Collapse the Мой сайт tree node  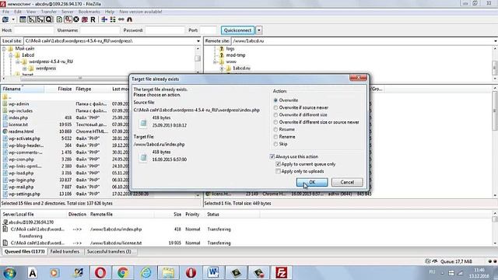4,49
